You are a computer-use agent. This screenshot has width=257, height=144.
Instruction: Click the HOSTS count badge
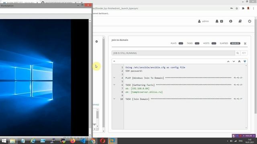click(214, 44)
